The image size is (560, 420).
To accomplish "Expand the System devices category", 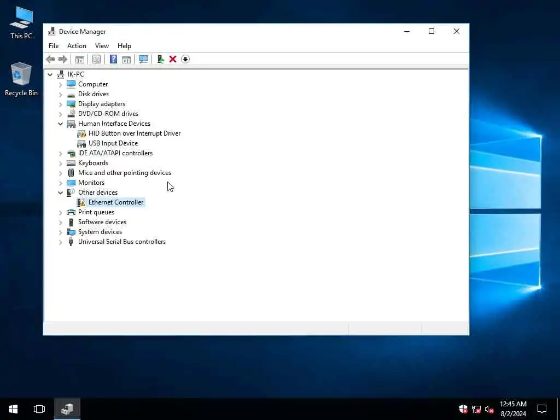I will click(x=60, y=232).
